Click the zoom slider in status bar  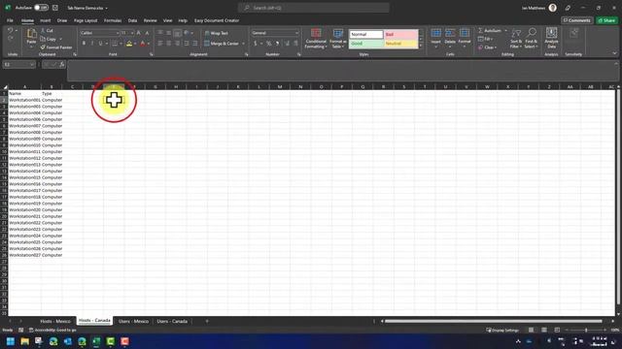click(x=586, y=330)
